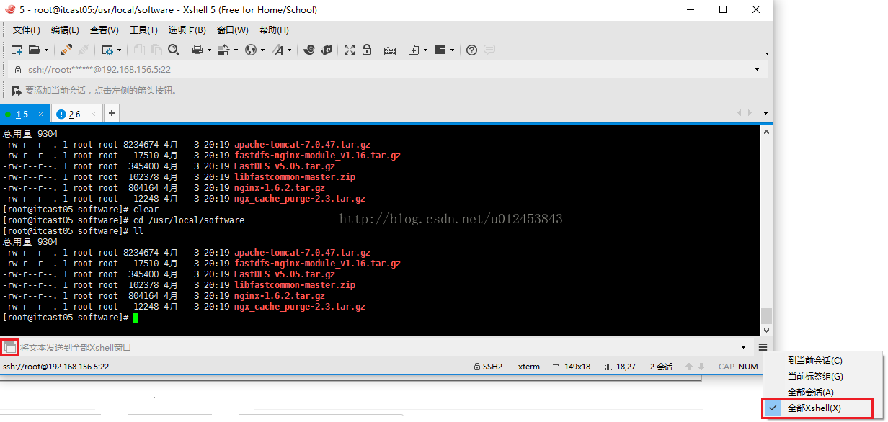
Task: Select 当前标签组(G) option
Action: [x=815, y=377]
